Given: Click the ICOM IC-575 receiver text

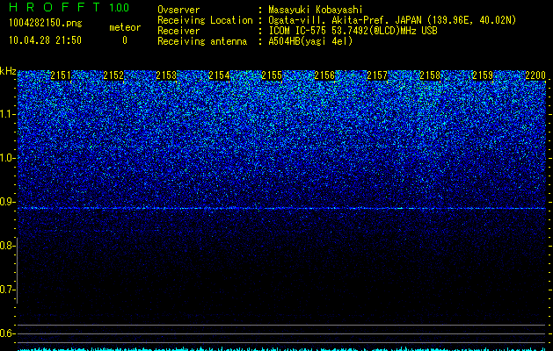Looking at the screenshot, I should [353, 31].
